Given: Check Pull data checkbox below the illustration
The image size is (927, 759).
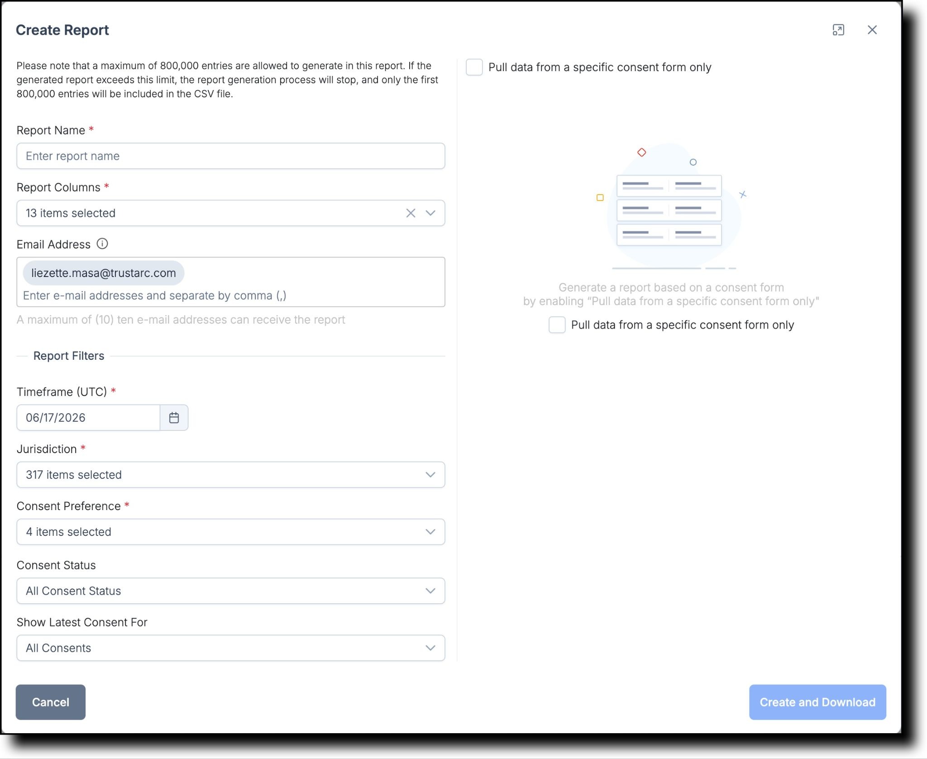Looking at the screenshot, I should point(557,325).
